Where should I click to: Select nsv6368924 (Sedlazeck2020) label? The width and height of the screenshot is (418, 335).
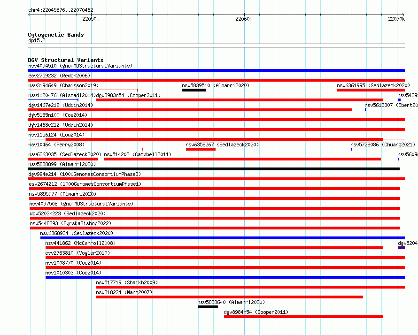pos(77,233)
